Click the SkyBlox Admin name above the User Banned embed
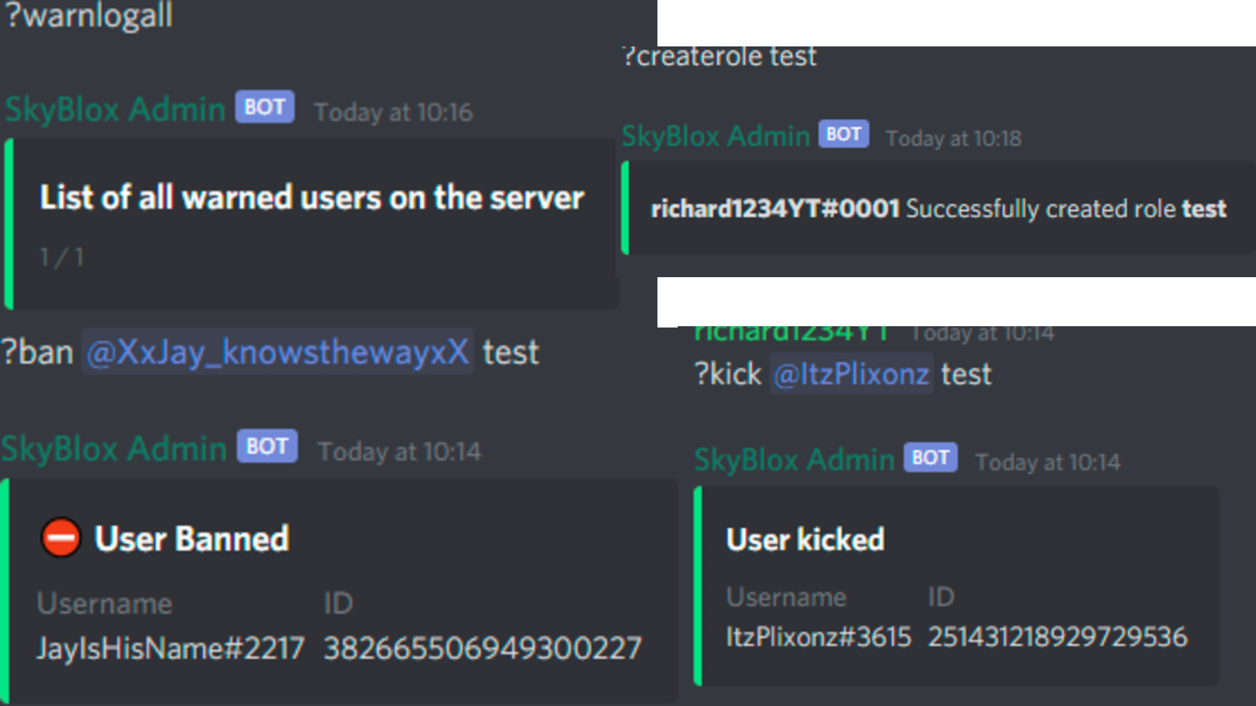Image resolution: width=1256 pixels, height=706 pixels. coord(114,449)
